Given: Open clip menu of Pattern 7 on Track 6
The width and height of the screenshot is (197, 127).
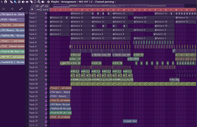Looking at the screenshot, I should pyautogui.click(x=51, y=34).
